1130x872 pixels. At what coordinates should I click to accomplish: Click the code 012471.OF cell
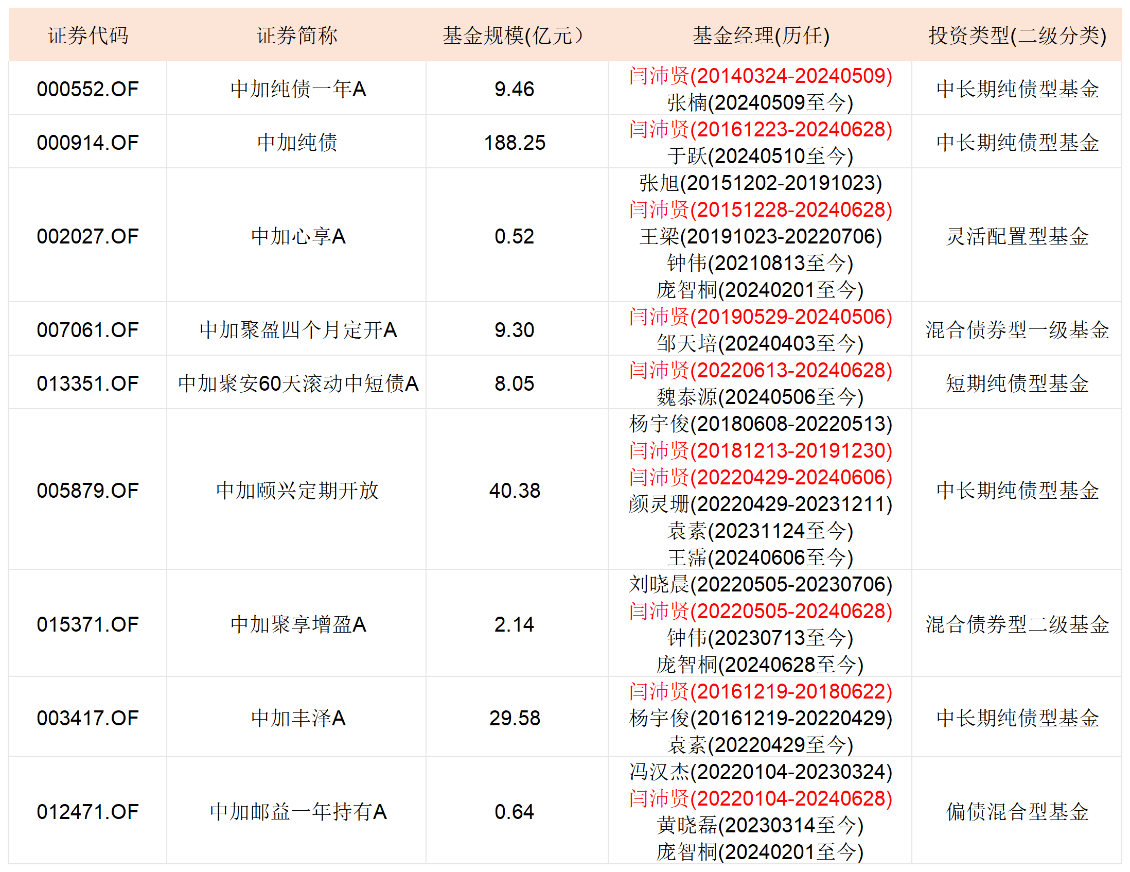pos(88,812)
